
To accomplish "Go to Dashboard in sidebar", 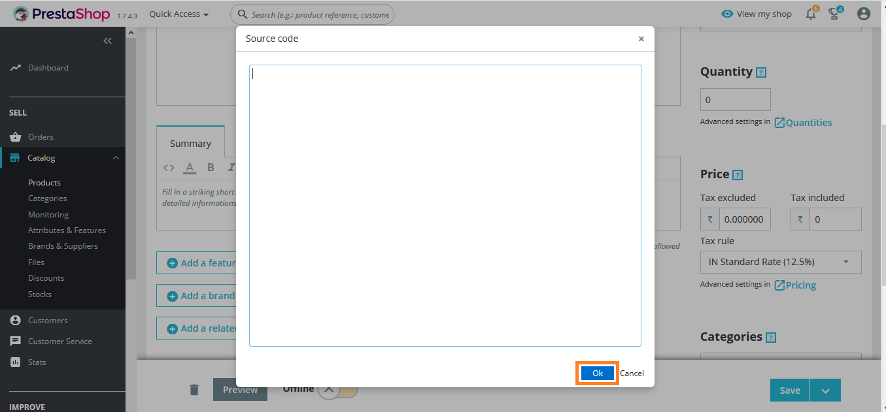I will [x=48, y=68].
